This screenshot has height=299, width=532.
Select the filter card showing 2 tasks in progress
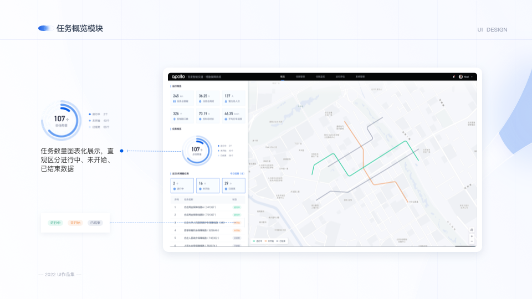[182, 186]
